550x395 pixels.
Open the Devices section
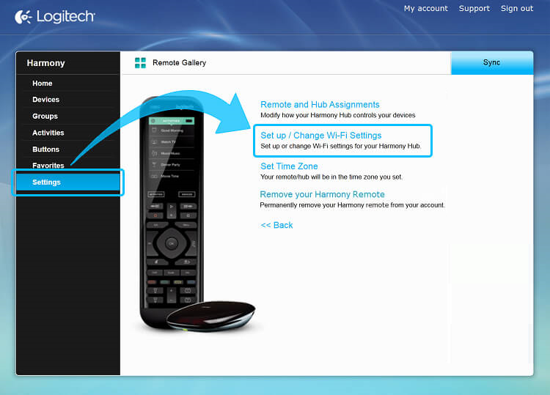[x=45, y=100]
